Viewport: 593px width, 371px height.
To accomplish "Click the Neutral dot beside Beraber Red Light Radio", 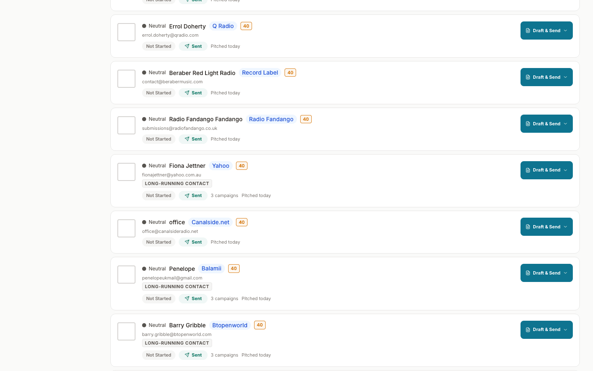I will (x=144, y=72).
